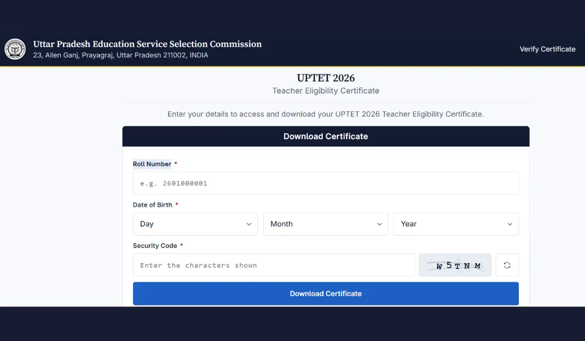Open the Year dropdown

click(x=456, y=224)
